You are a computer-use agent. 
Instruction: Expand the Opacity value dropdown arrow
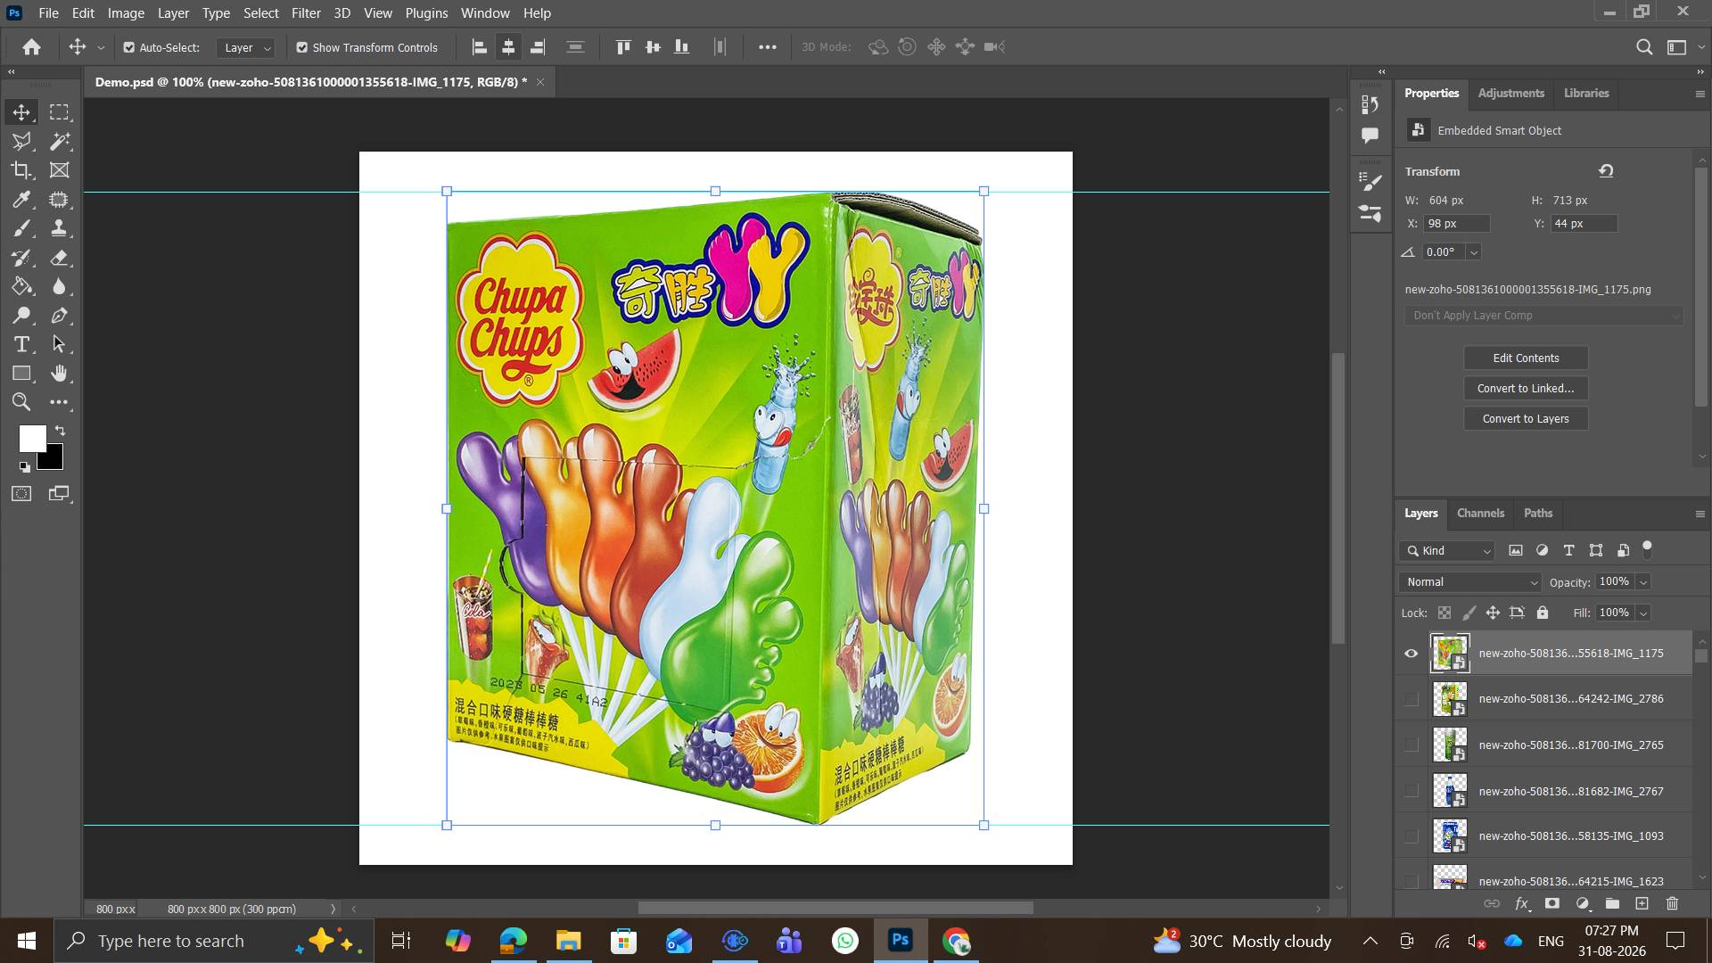(x=1643, y=582)
